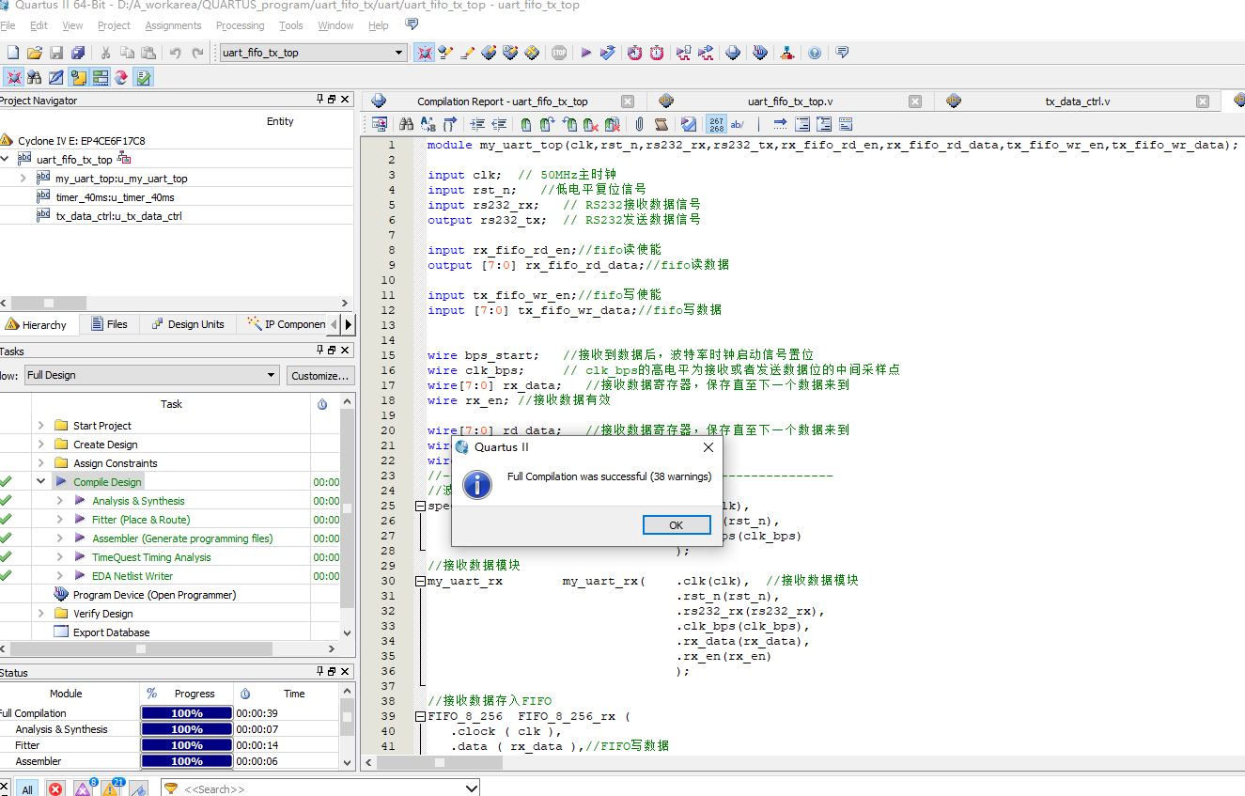
Task: Create a new file from toolbar
Action: click(12, 53)
